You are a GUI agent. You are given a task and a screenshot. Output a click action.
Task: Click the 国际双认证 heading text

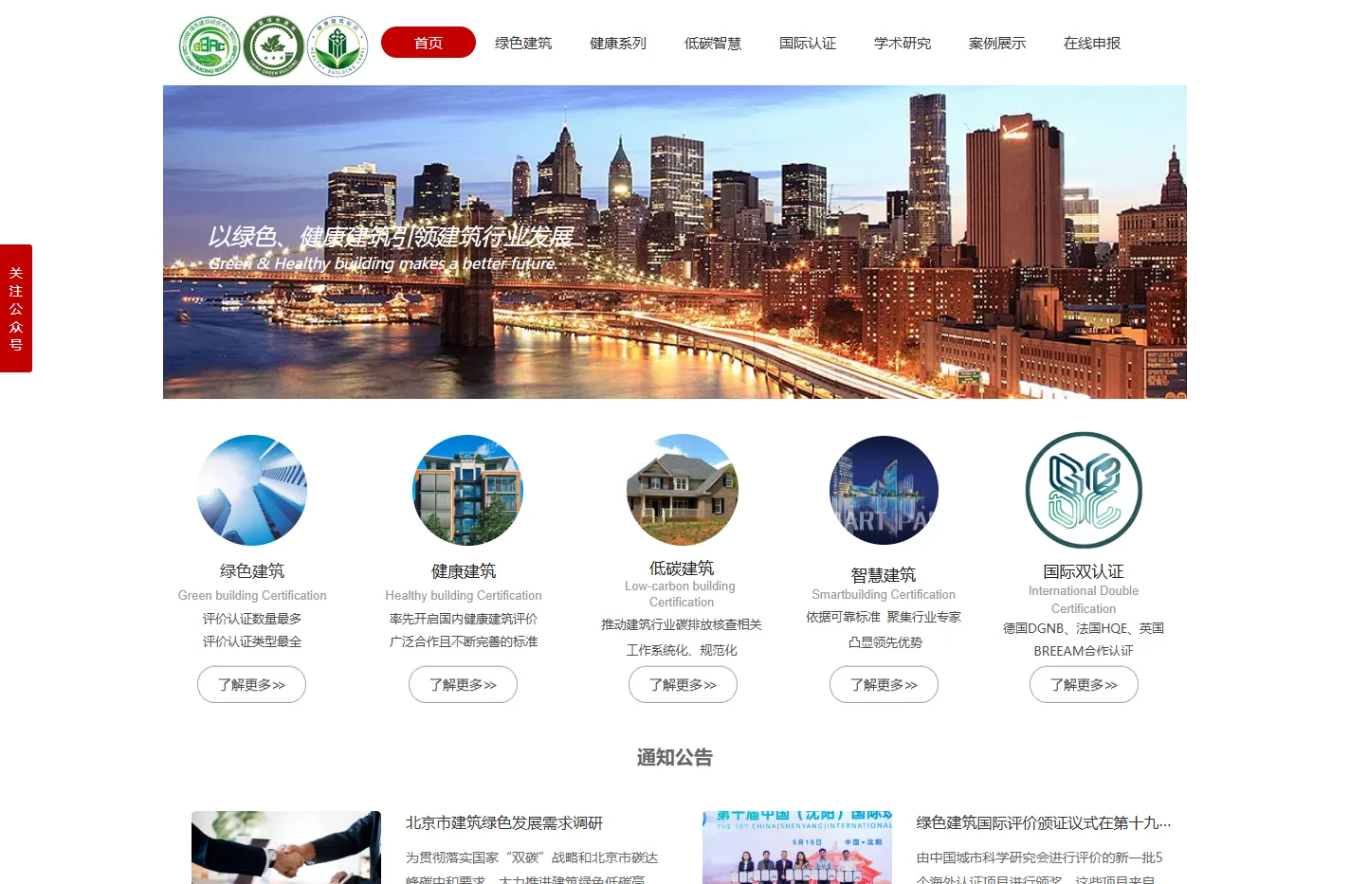click(x=1084, y=571)
